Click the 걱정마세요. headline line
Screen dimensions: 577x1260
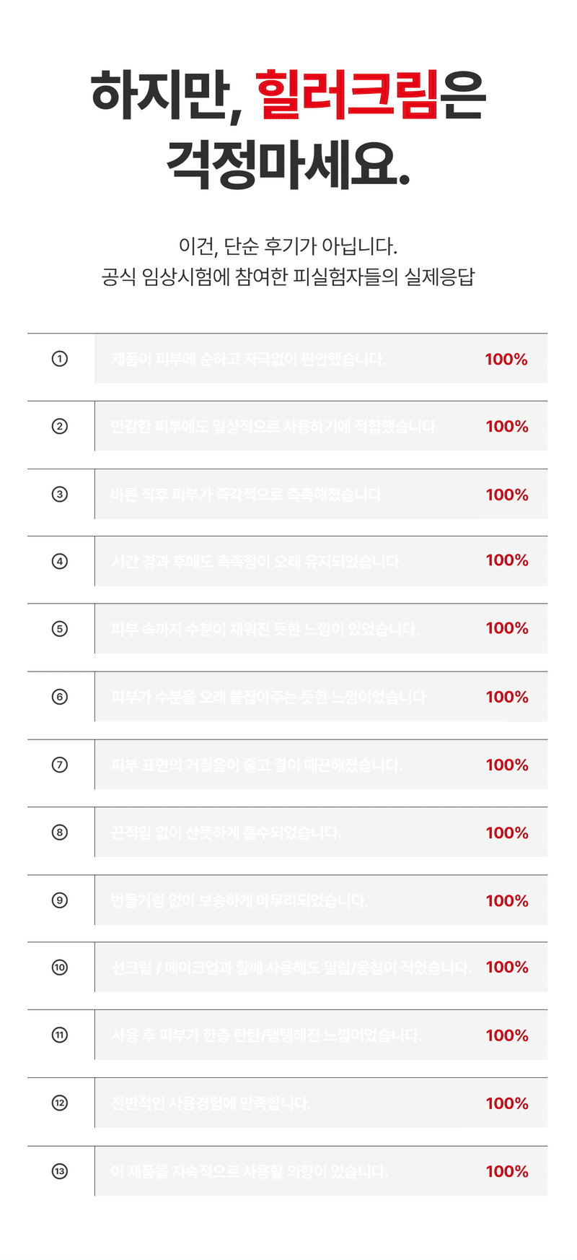(x=288, y=165)
